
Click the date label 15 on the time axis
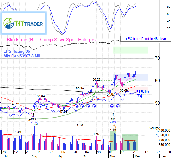coord(123,152)
